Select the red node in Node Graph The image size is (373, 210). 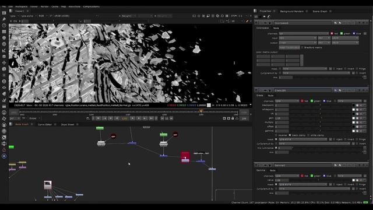point(185,157)
